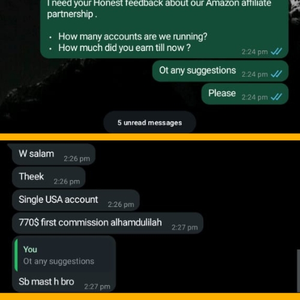
Task: Click the 2:27 pm timestamp on commission message
Action: [x=185, y=227]
